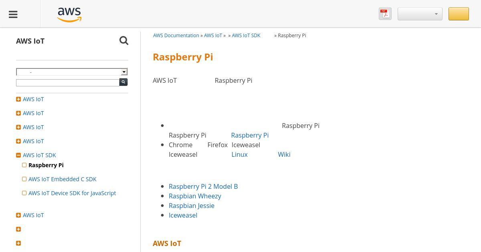Click the AWS IoT section heading at bottom
Viewport: 481px width, 252px height.
pos(167,244)
